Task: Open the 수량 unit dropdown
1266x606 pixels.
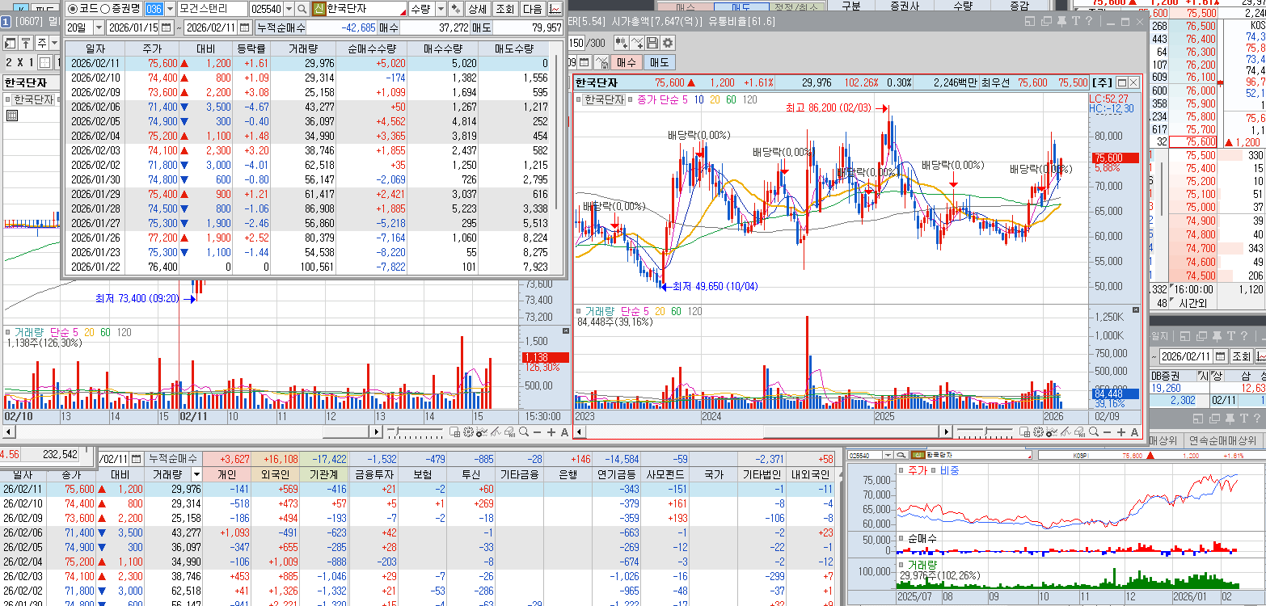Action: coord(441,9)
